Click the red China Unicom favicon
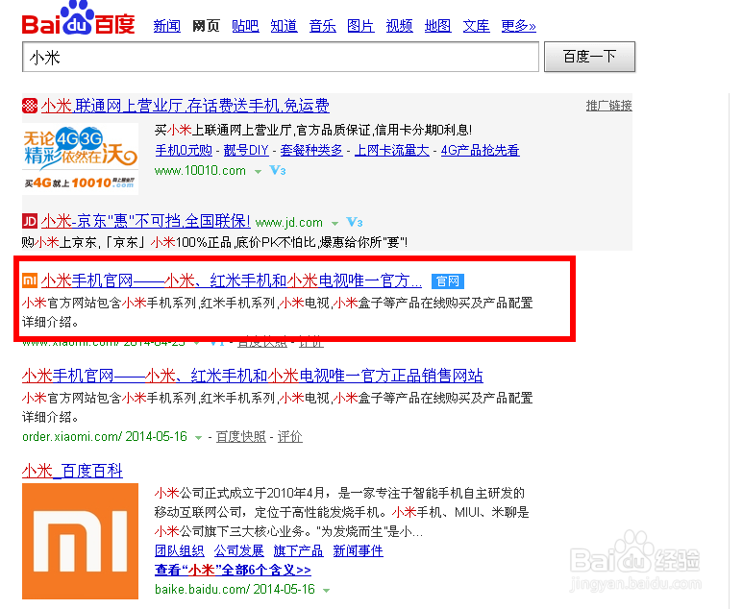 pos(30,105)
